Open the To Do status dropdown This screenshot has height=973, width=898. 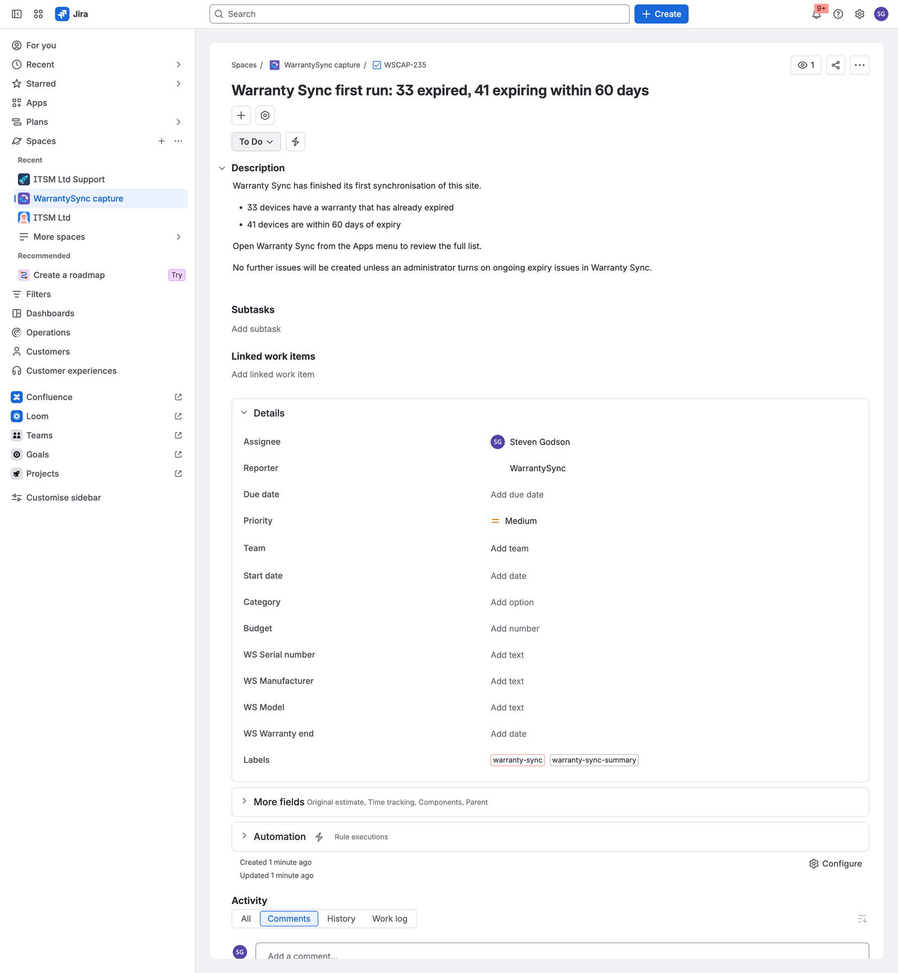pyautogui.click(x=256, y=141)
